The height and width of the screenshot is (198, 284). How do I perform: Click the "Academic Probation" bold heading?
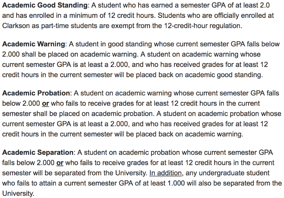[x=37, y=93]
